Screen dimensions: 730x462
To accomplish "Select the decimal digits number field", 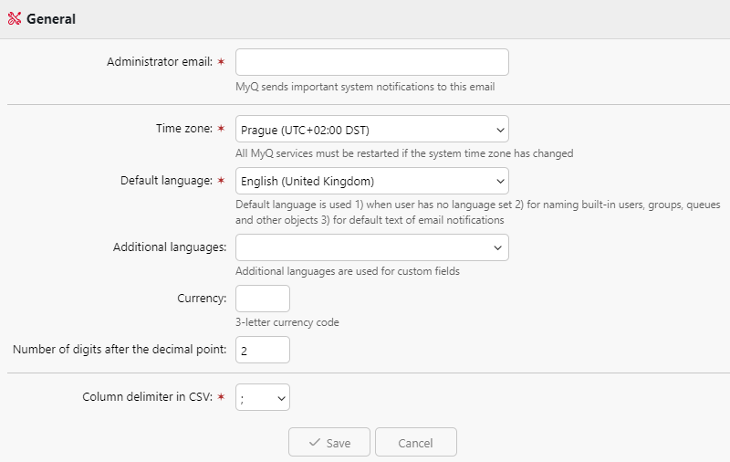I will [263, 350].
